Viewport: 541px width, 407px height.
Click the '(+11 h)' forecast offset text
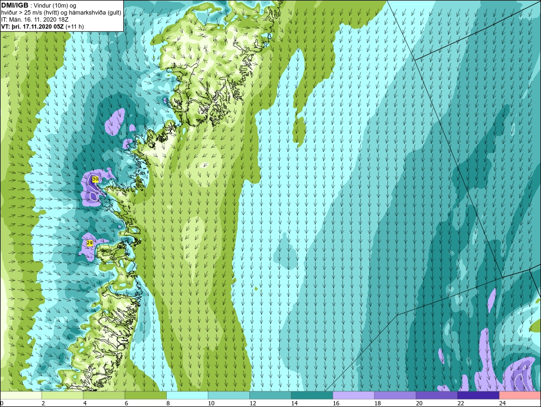(x=75, y=26)
